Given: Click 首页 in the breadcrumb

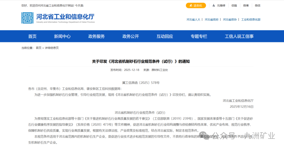Looking at the screenshot, I should coord(39,48).
